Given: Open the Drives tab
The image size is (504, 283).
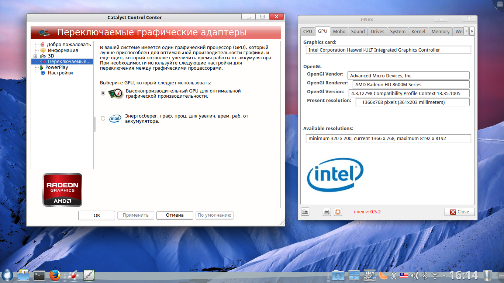Looking at the screenshot, I should tap(377, 32).
